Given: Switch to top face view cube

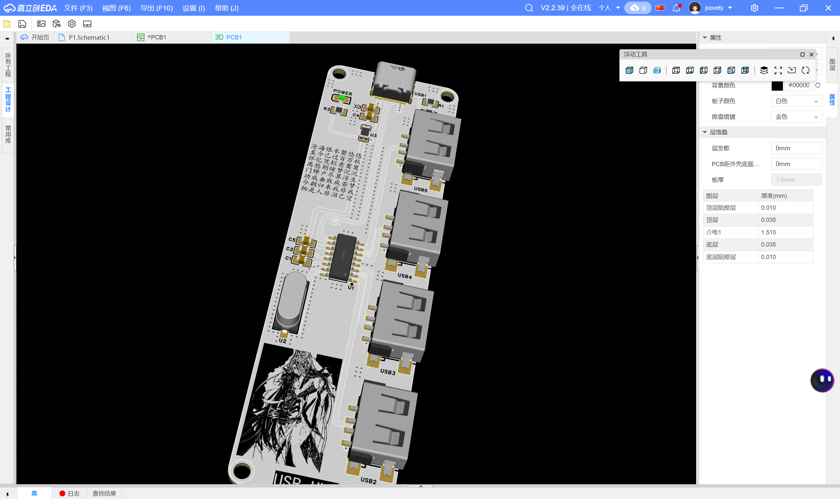Looking at the screenshot, I should [x=676, y=70].
